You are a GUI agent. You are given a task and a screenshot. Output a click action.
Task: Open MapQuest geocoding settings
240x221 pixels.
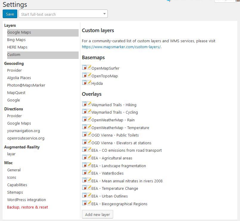click(16, 93)
